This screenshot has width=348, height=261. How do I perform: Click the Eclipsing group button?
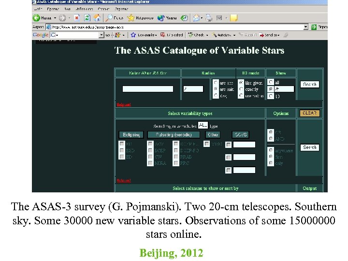point(131,135)
